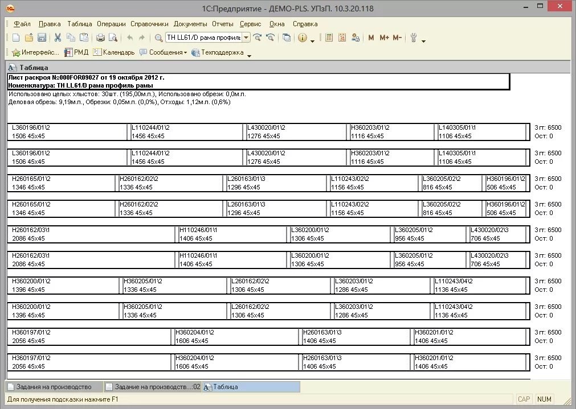Open the Правка menu

pos(50,24)
